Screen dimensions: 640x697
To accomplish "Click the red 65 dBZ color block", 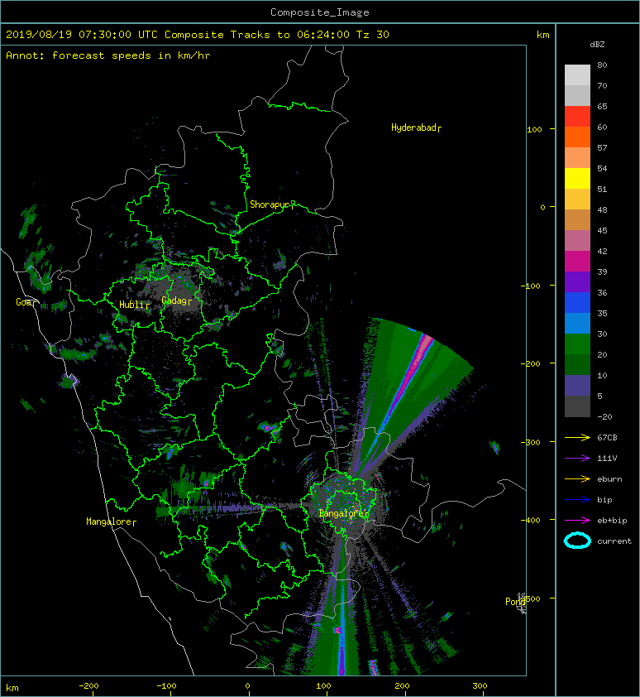I will pyautogui.click(x=577, y=116).
